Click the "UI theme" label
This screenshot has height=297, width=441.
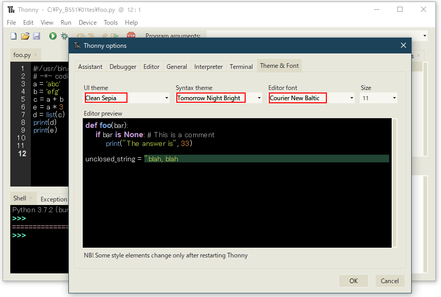click(x=96, y=88)
